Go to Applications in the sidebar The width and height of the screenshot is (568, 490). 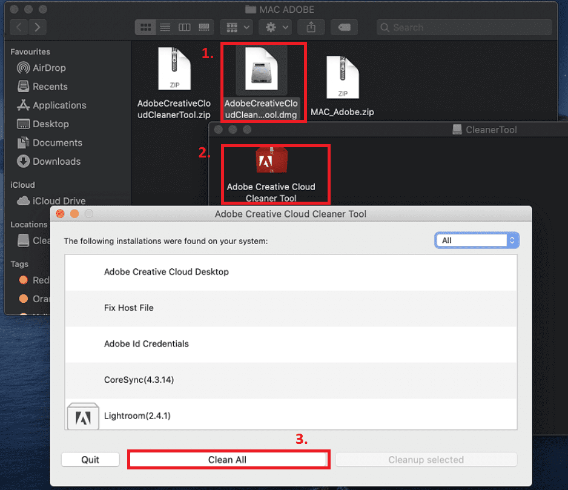[x=59, y=105]
